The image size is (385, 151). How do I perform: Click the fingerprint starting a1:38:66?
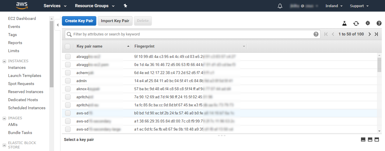click(x=184, y=121)
